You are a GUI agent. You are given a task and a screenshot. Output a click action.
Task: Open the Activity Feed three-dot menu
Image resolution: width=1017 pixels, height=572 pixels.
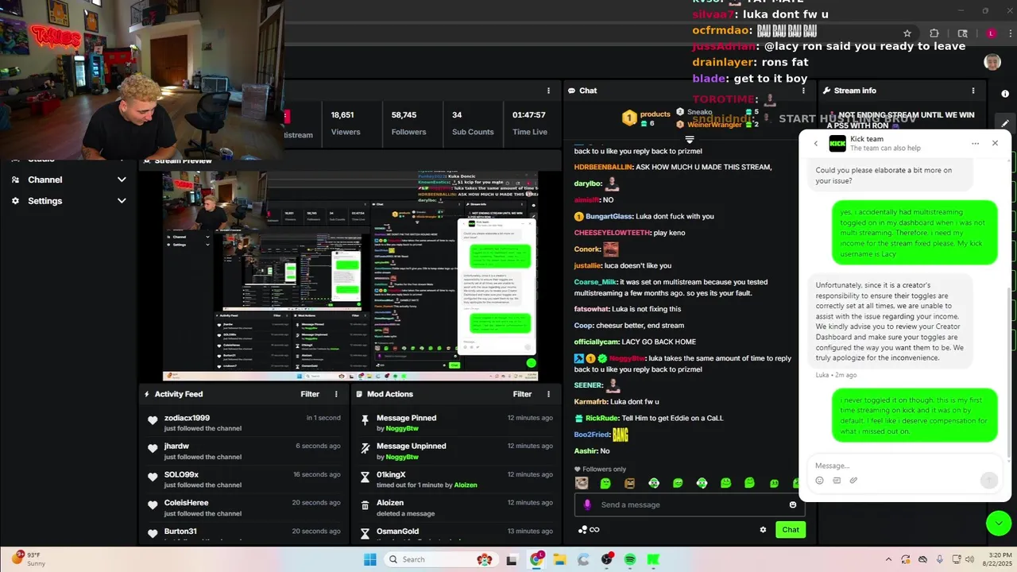pos(336,394)
